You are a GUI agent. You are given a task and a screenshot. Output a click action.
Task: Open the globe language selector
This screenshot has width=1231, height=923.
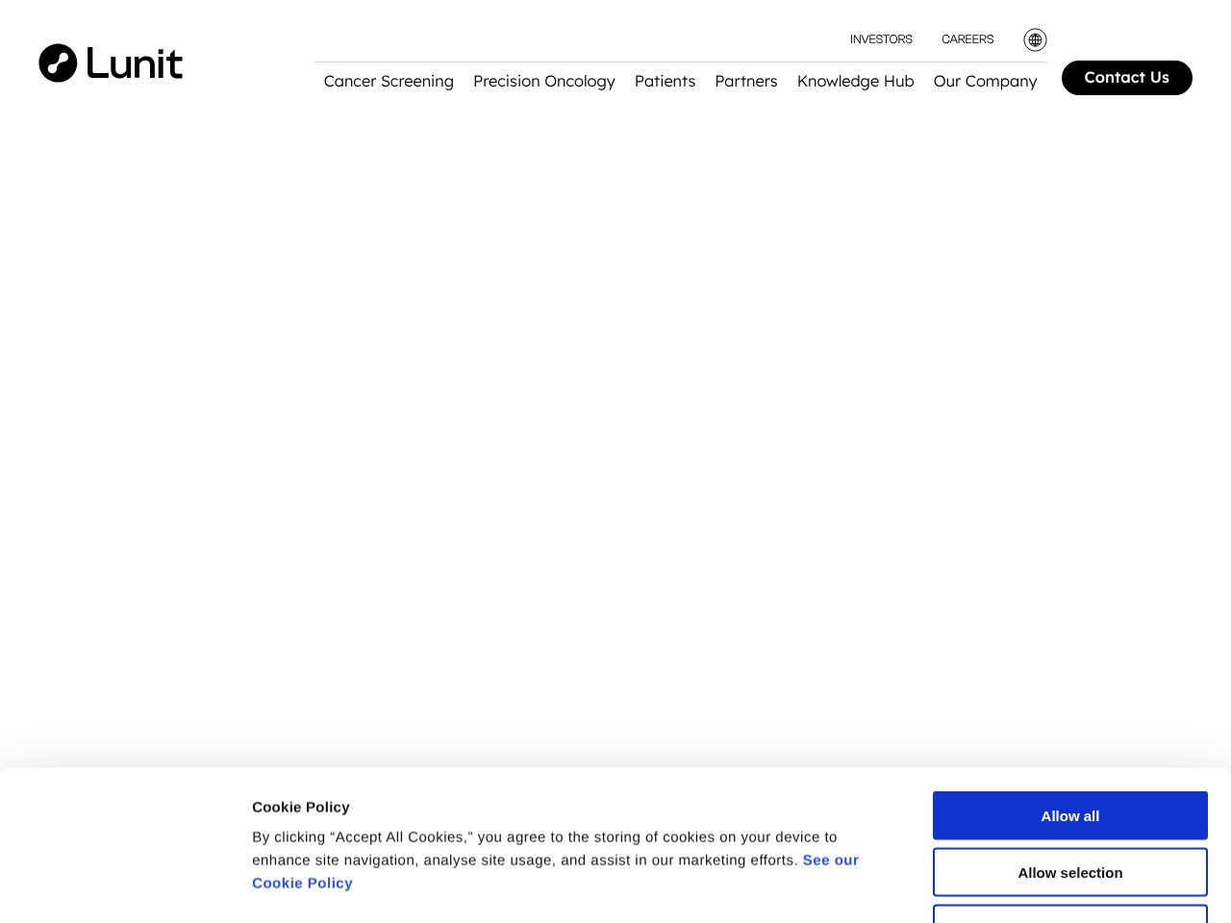1035,39
